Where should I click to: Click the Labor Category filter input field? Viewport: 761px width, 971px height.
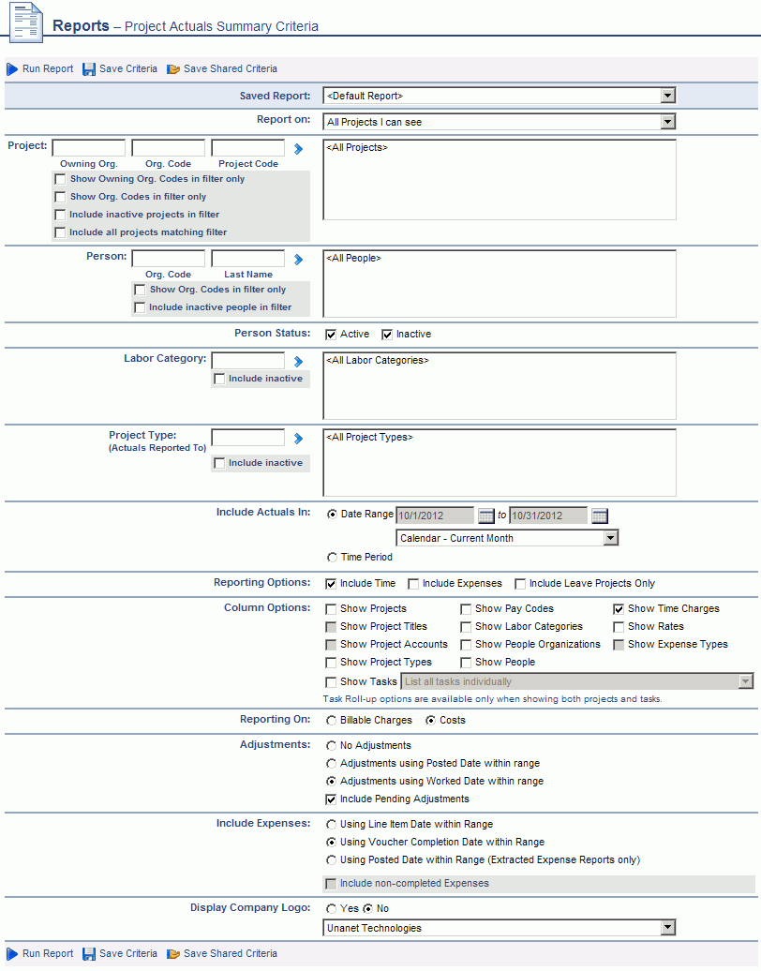(247, 361)
